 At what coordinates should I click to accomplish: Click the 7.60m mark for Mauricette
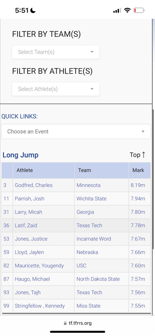click(x=138, y=266)
